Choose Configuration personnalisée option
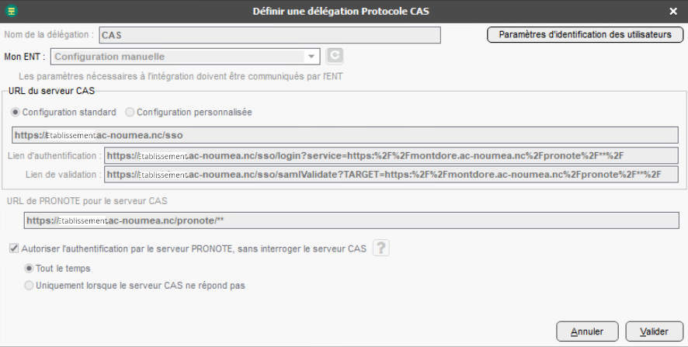The height and width of the screenshot is (347, 688). [130, 112]
